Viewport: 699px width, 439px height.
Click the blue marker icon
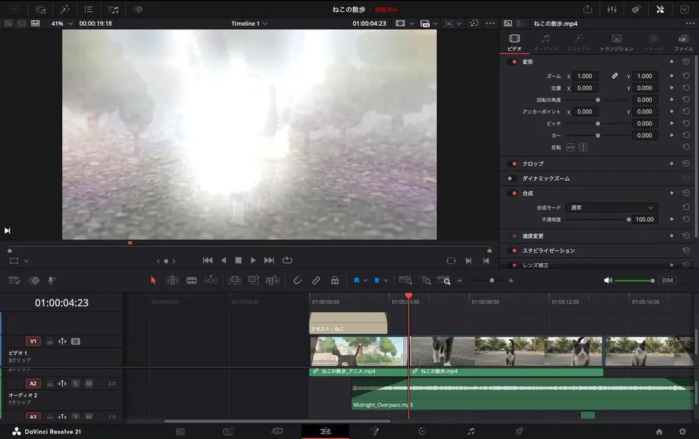coord(377,281)
